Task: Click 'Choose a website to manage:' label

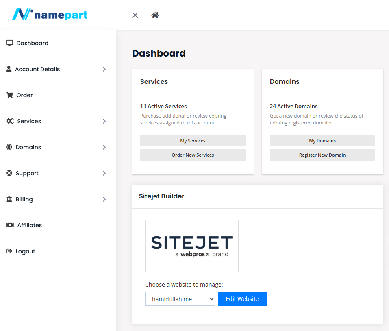Action: click(x=184, y=285)
